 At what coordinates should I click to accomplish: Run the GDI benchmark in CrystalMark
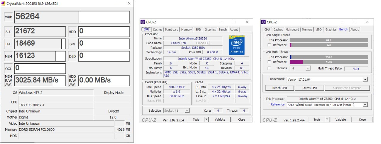(x=72, y=44)
